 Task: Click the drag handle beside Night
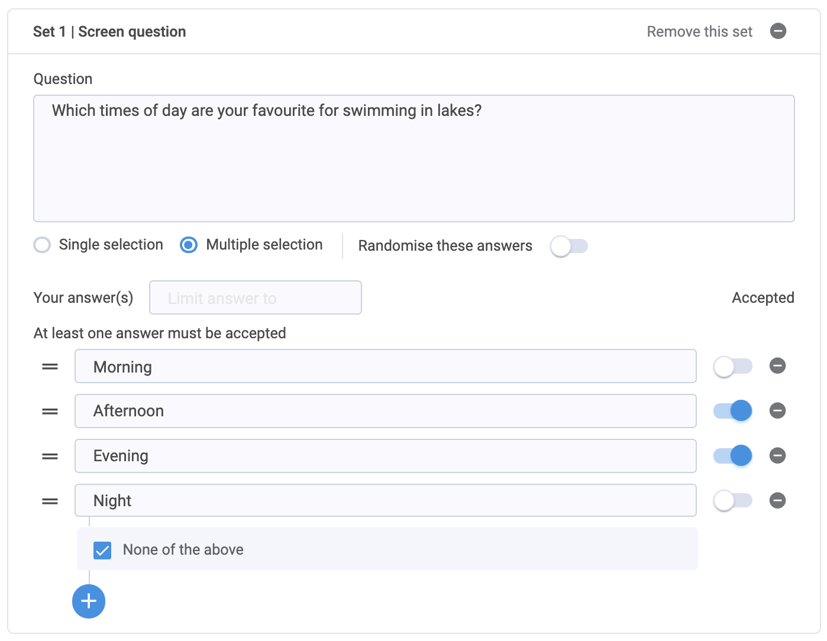(x=50, y=501)
